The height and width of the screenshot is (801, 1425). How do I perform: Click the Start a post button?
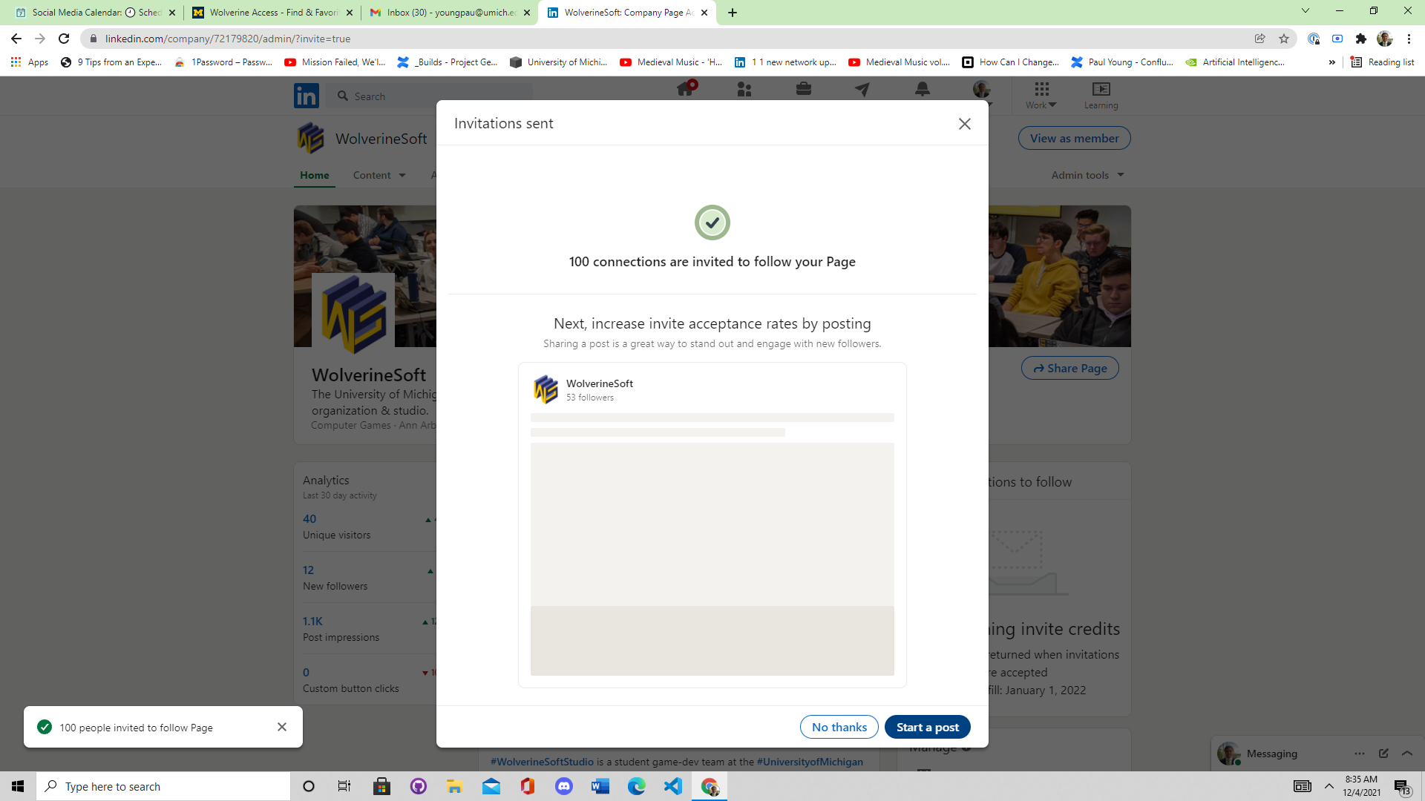click(x=927, y=727)
